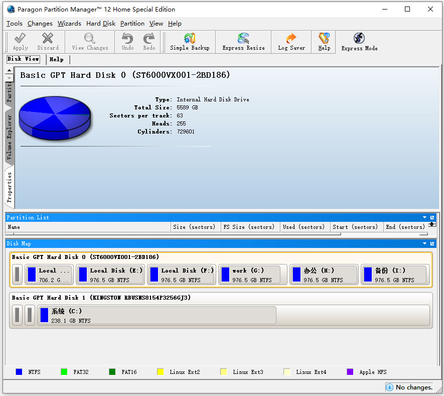Click the Undo toolbar icon
The height and width of the screenshot is (396, 444).
tap(127, 42)
